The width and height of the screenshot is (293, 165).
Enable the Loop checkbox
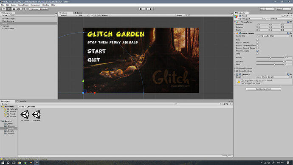(x=257, y=54)
